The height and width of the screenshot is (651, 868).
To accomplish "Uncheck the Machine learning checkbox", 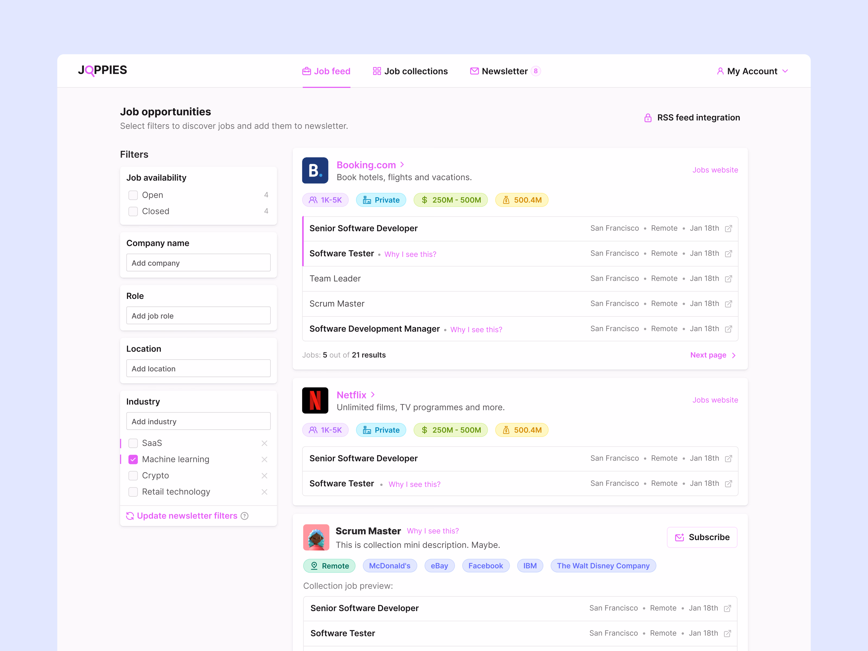I will (x=133, y=459).
